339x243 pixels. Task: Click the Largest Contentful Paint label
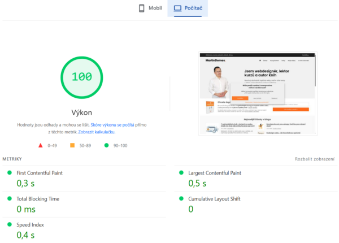(215, 173)
